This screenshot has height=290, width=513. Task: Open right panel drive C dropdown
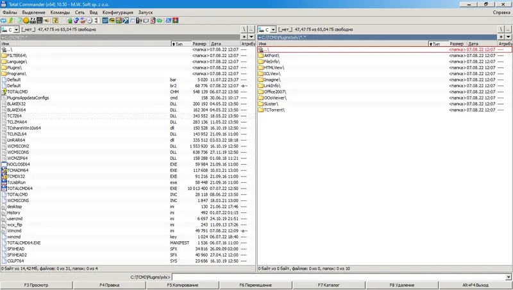(x=273, y=30)
